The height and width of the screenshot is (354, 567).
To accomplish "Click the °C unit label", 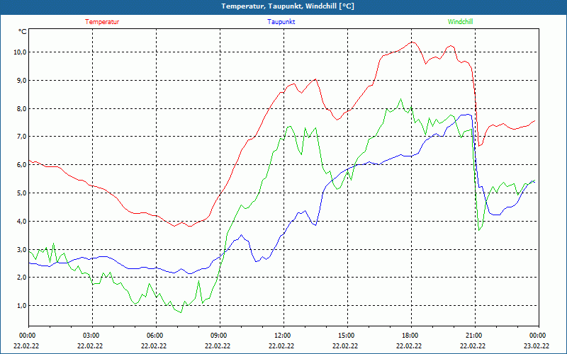I will click(x=22, y=32).
